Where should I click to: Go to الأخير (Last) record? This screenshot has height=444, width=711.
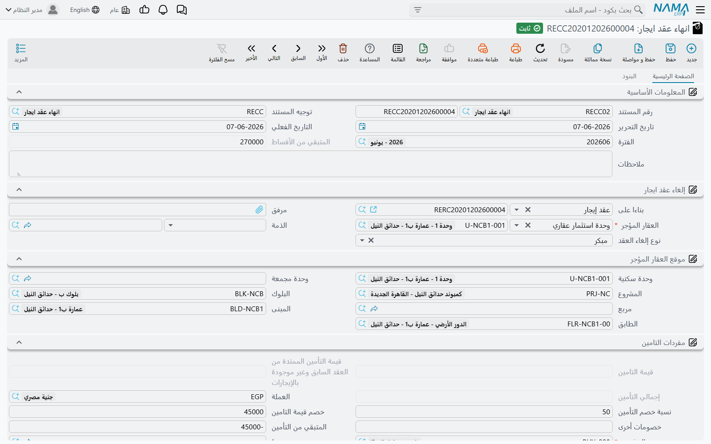pyautogui.click(x=252, y=48)
